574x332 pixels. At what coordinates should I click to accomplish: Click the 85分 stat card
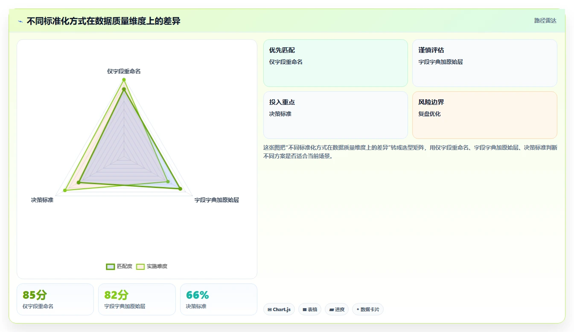(x=55, y=300)
